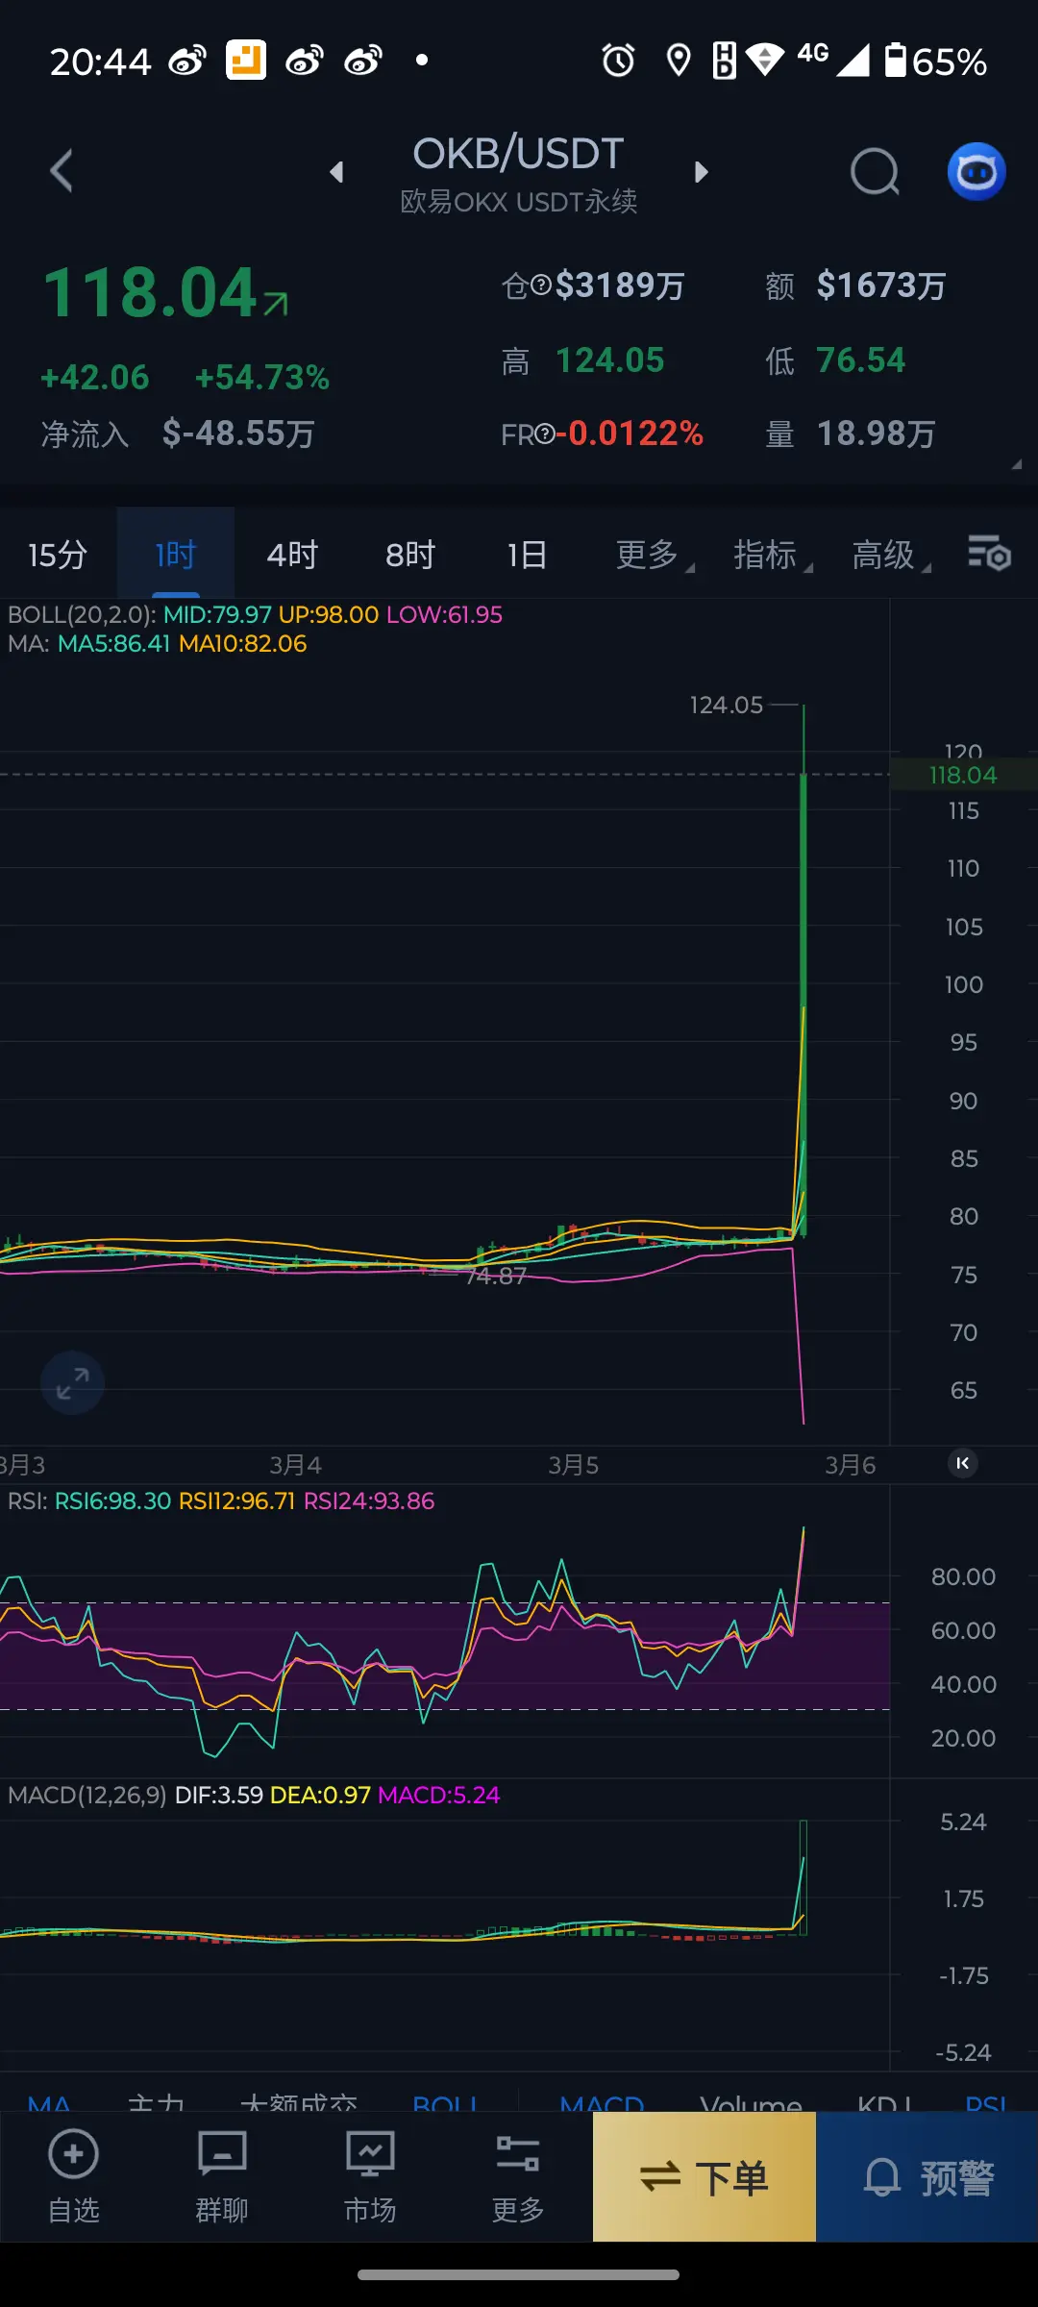This screenshot has height=2307, width=1038.
Task: Select the 8时 timeframe tab
Action: coord(410,555)
